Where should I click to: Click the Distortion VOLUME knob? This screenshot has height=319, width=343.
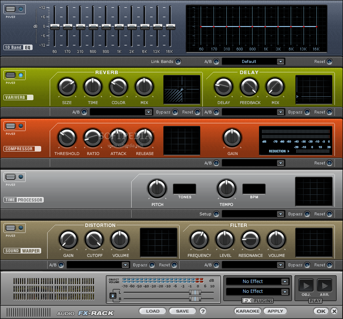120,240
